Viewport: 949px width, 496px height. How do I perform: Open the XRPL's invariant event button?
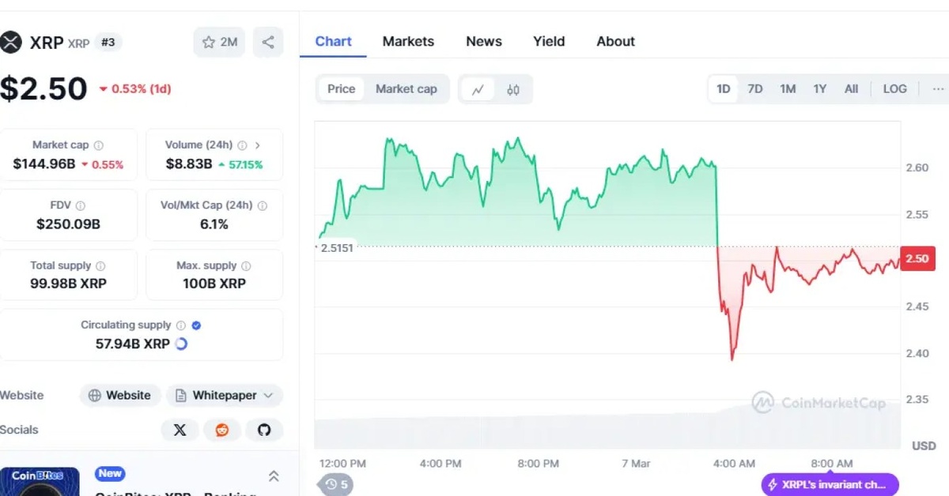point(830,484)
